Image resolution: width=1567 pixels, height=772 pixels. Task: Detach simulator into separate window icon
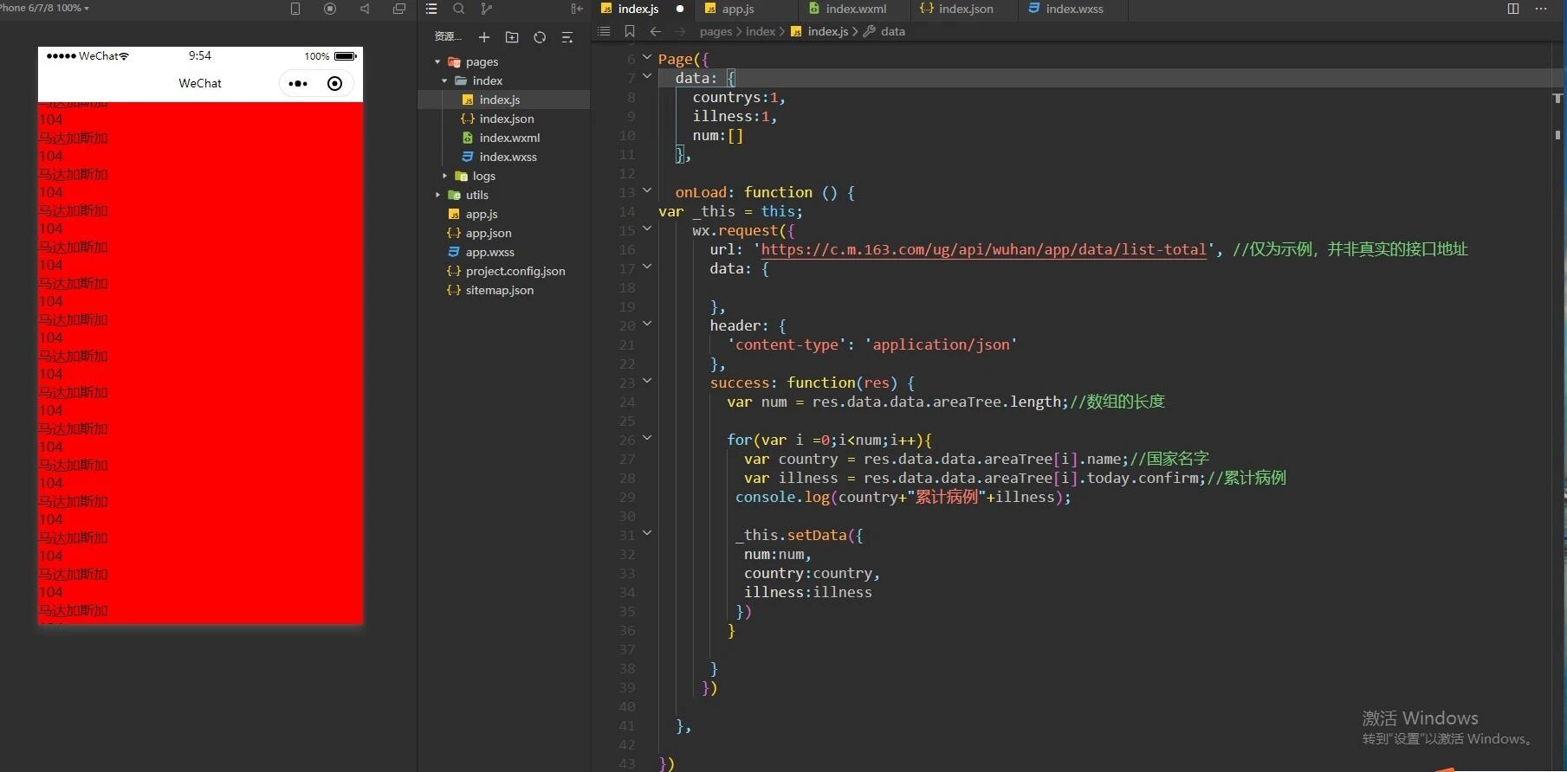click(399, 9)
